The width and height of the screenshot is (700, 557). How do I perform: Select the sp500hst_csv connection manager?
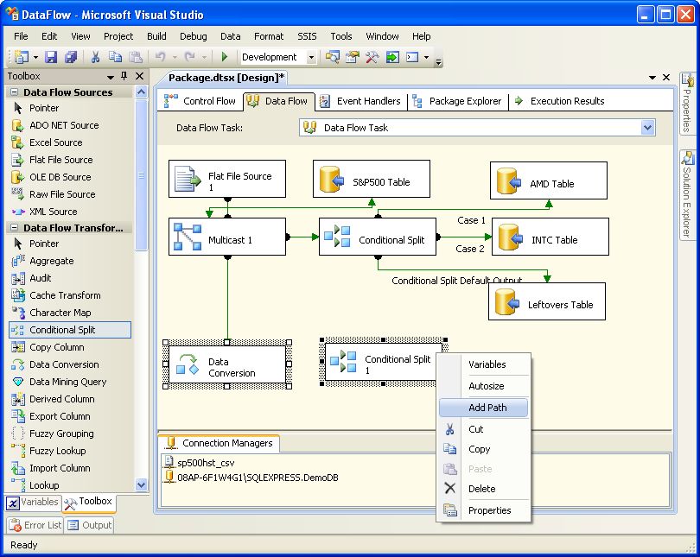click(x=200, y=463)
